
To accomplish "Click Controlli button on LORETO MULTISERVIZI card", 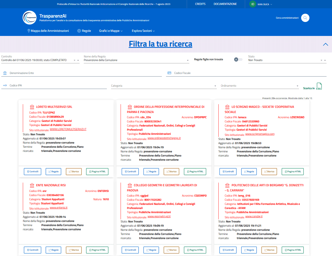I will [x=32, y=172].
